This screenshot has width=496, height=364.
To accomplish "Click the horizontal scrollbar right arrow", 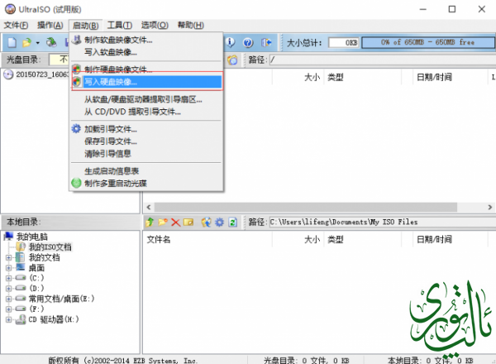I will [x=490, y=208].
